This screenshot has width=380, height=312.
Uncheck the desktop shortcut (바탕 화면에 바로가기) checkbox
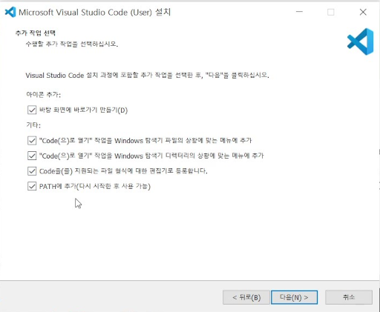(32, 110)
